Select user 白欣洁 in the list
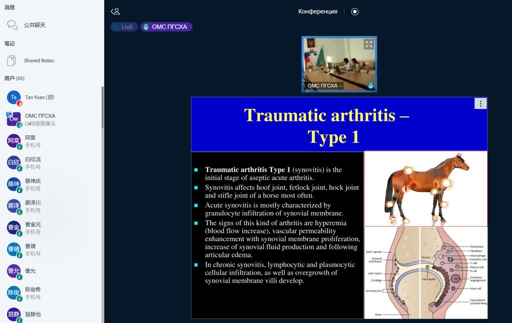 pyautogui.click(x=32, y=163)
